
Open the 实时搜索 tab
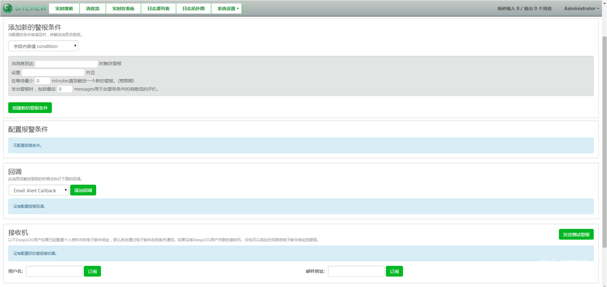click(64, 9)
